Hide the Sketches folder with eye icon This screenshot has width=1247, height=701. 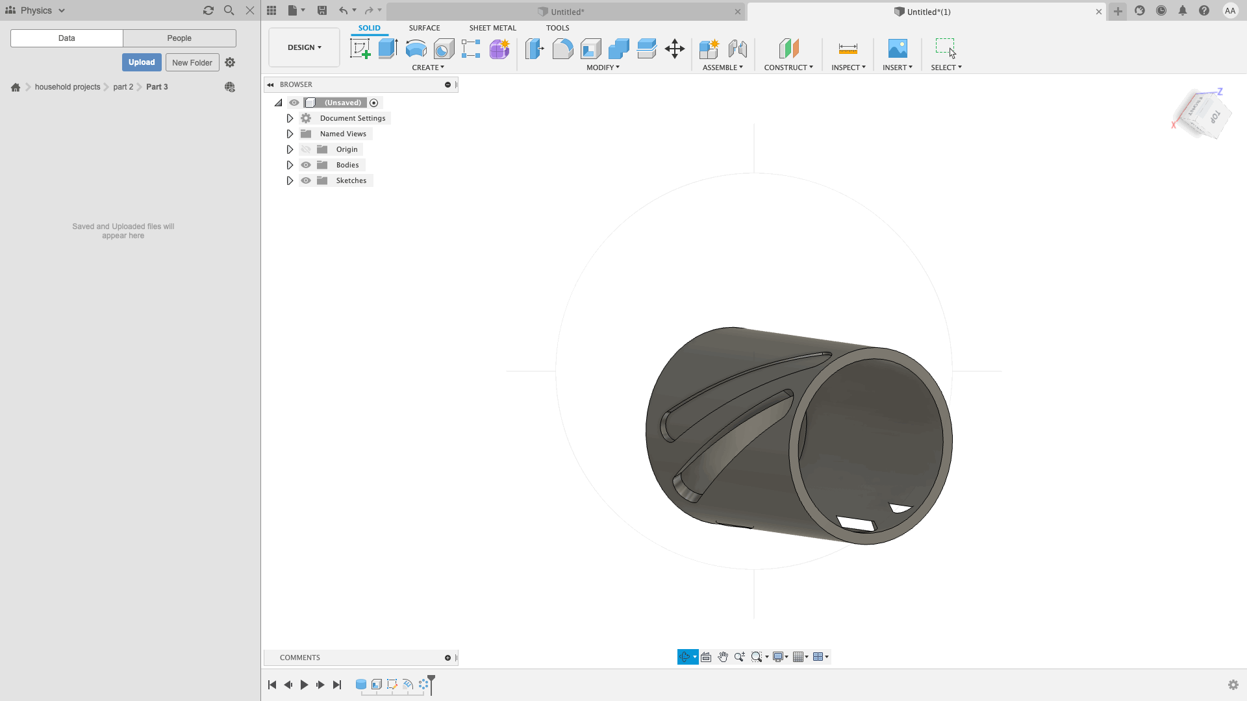(x=306, y=180)
